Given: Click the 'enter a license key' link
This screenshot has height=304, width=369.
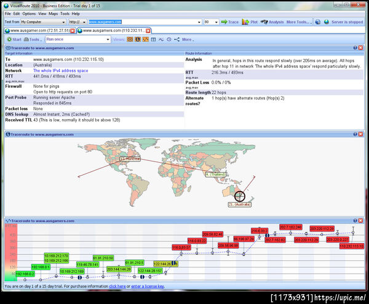Looking at the screenshot, I should tap(148, 286).
